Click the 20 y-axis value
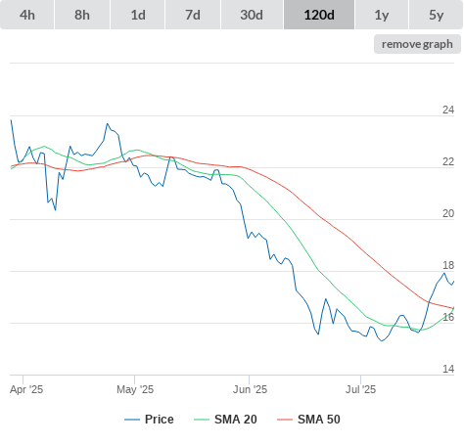 click(448, 213)
